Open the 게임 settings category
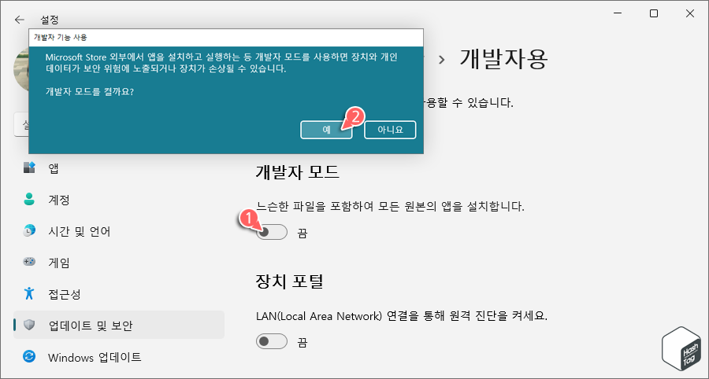Screen dimensions: 709x379 [x=119, y=263]
